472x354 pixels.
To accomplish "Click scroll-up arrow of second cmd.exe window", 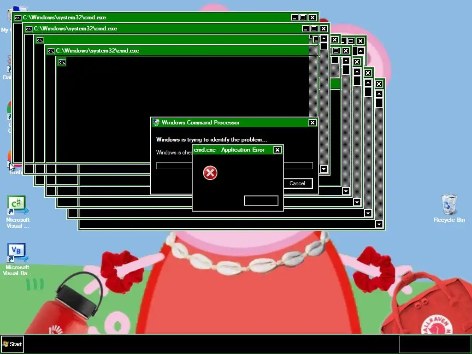I will click(324, 39).
